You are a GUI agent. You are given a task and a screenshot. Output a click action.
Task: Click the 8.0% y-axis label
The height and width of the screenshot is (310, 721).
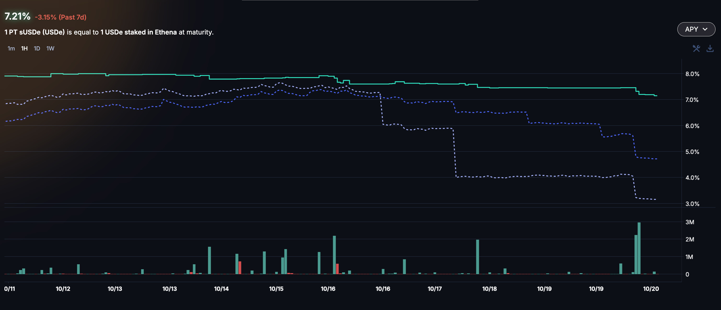coord(692,74)
